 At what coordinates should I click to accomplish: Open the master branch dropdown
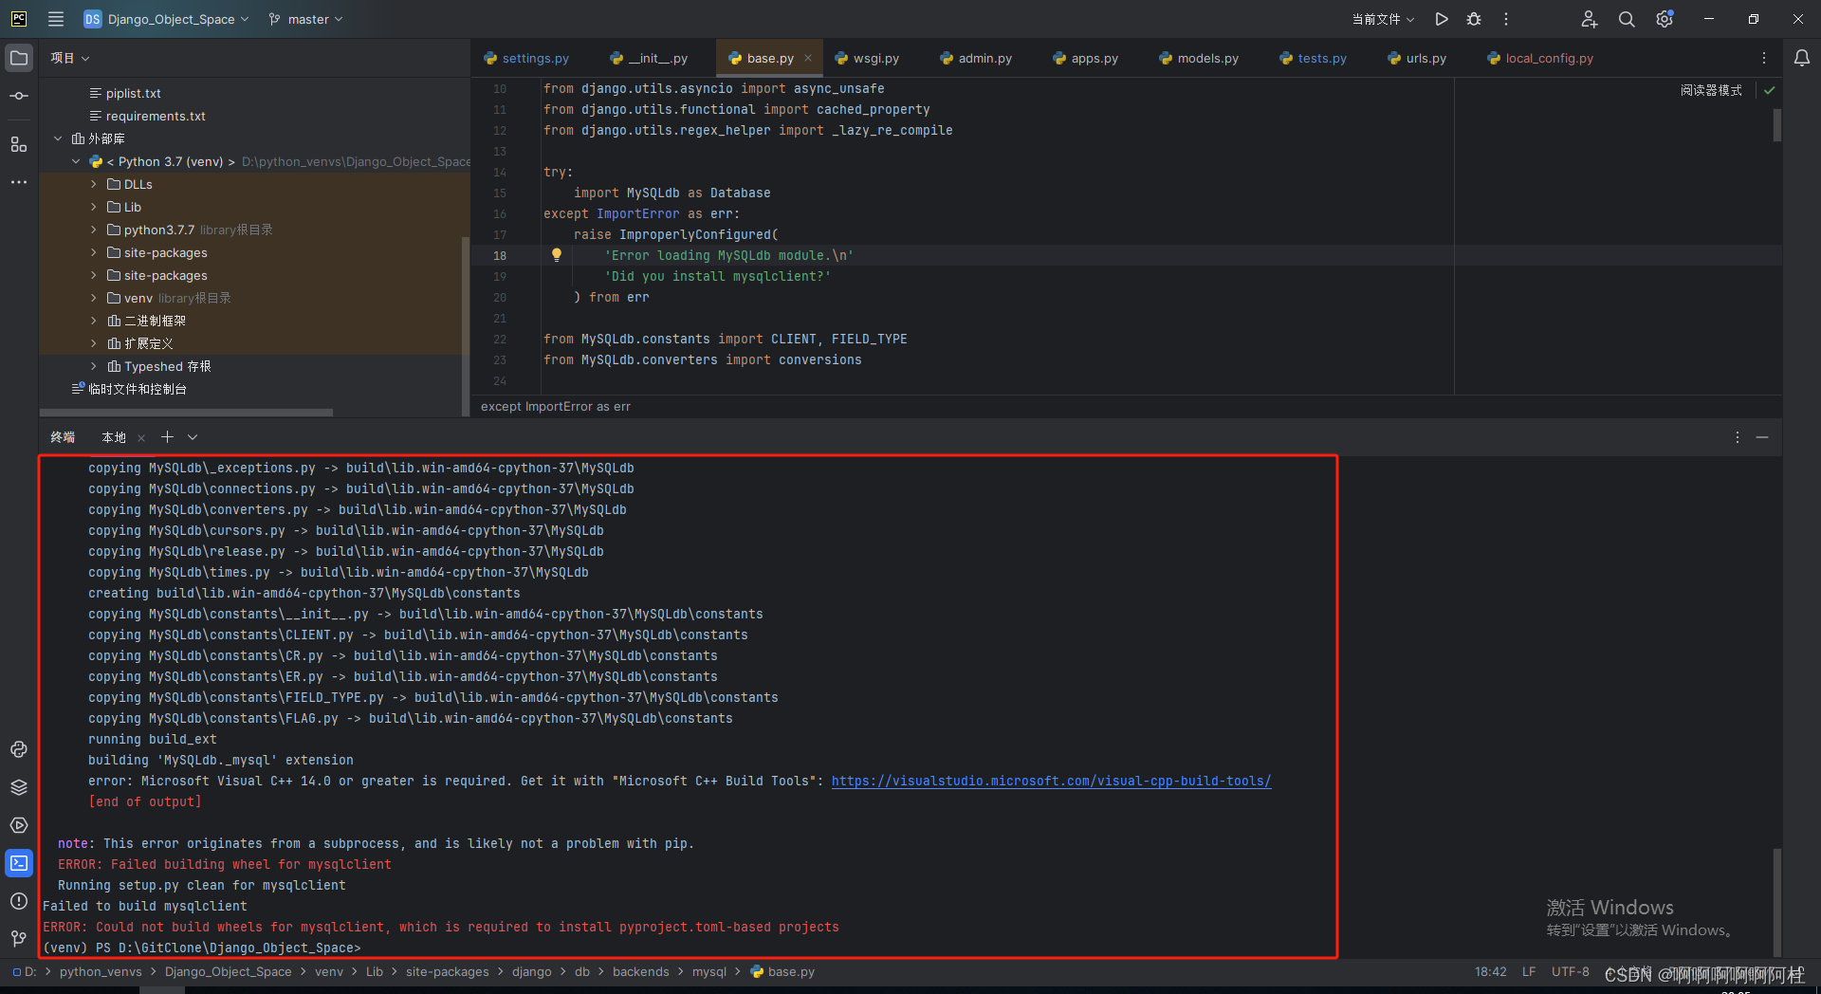tap(306, 19)
